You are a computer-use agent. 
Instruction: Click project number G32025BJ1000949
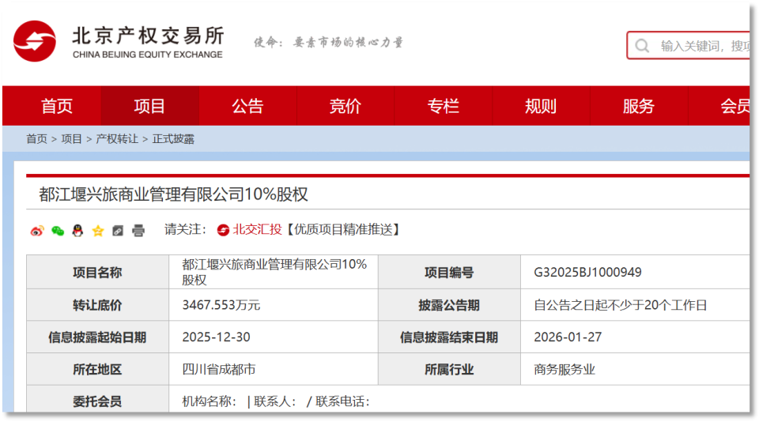tap(587, 273)
